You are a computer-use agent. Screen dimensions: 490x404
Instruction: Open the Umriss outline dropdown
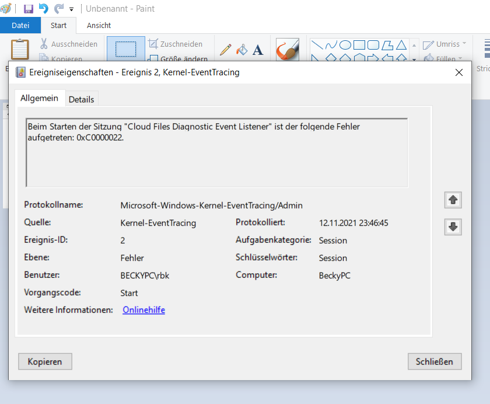tap(444, 44)
